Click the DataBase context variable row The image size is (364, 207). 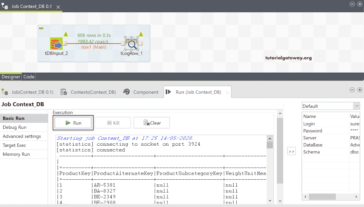coord(331,145)
